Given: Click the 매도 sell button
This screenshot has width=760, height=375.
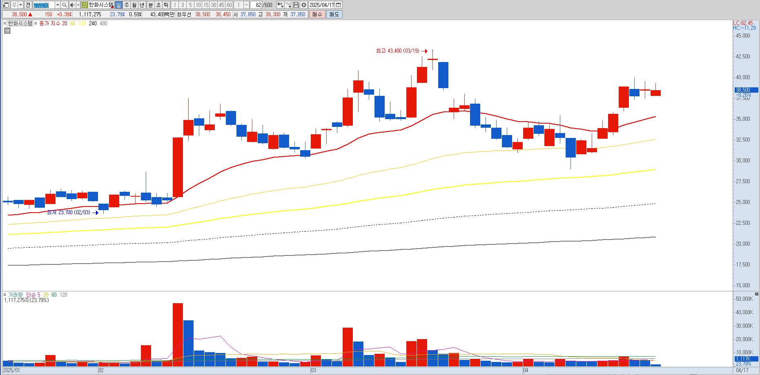Looking at the screenshot, I should point(334,14).
